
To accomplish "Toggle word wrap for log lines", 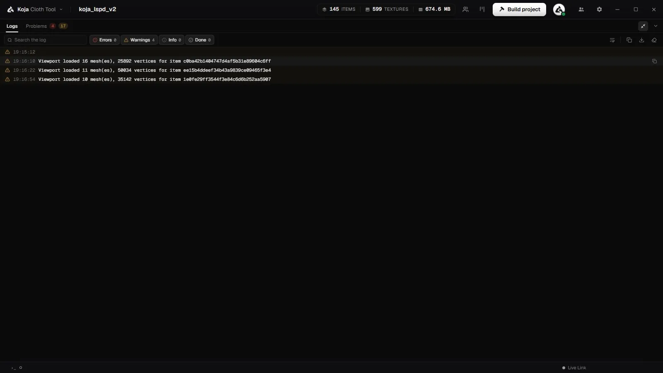I will pos(612,40).
